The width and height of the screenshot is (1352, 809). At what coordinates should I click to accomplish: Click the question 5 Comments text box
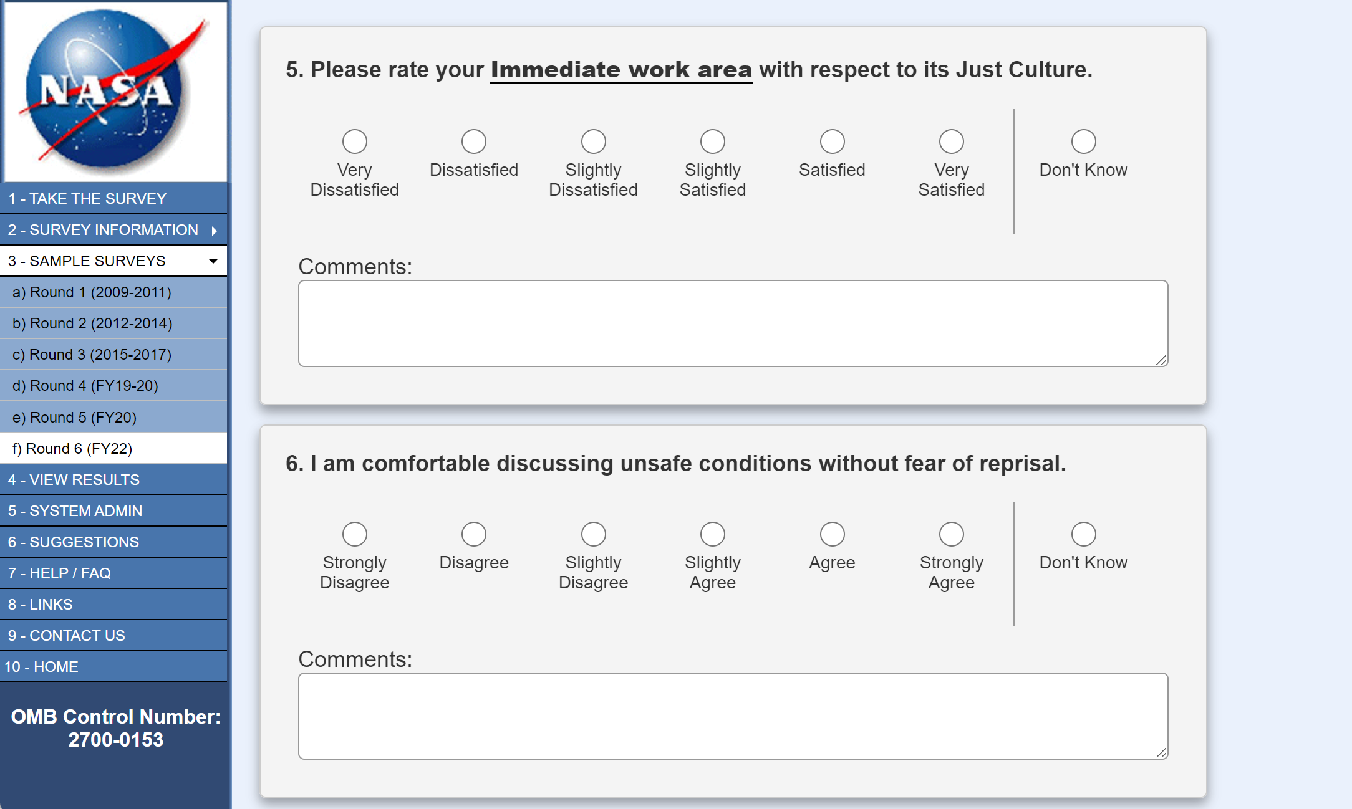(x=733, y=323)
